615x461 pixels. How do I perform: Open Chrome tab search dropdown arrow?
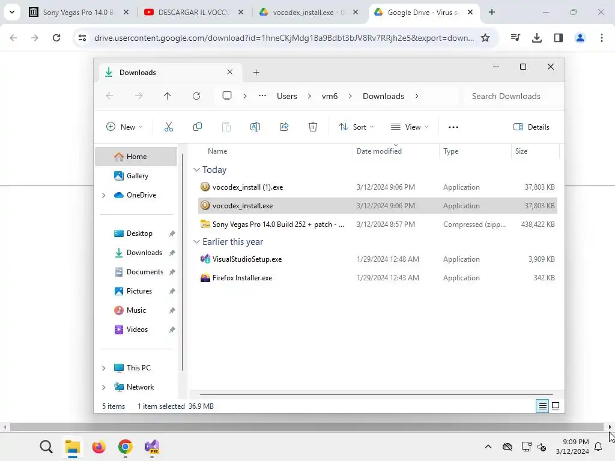click(x=12, y=12)
